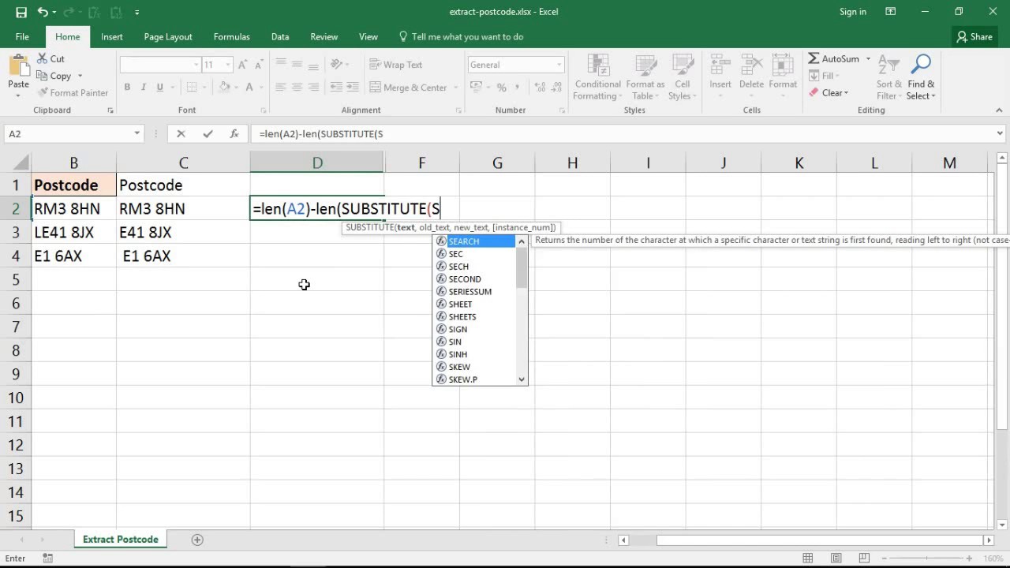Click the Font Color A icon
The image size is (1010, 568).
[x=249, y=88]
